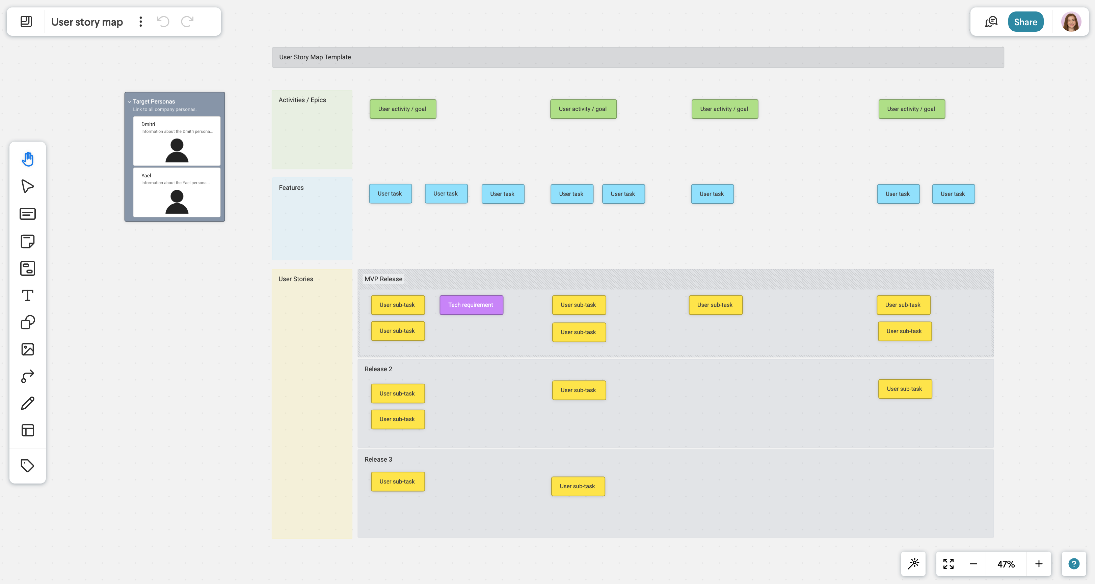Image resolution: width=1095 pixels, height=584 pixels.
Task: Open the Tag tool at toolbar bottom
Action: tap(27, 465)
